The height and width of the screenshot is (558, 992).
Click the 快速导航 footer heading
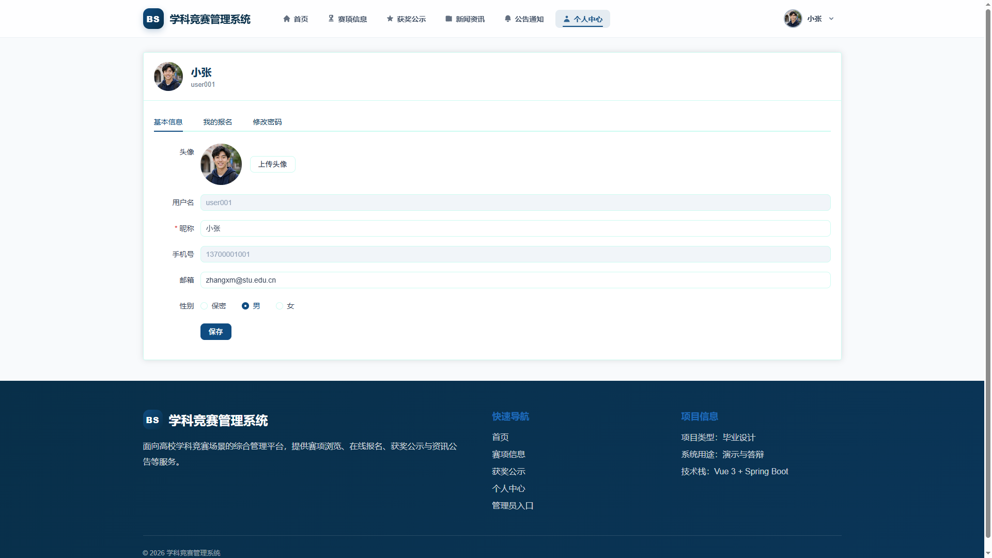(x=510, y=416)
